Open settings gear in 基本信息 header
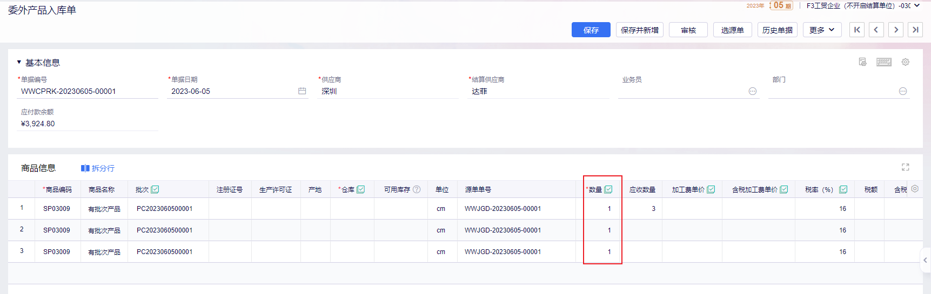This screenshot has width=931, height=294. tap(906, 62)
